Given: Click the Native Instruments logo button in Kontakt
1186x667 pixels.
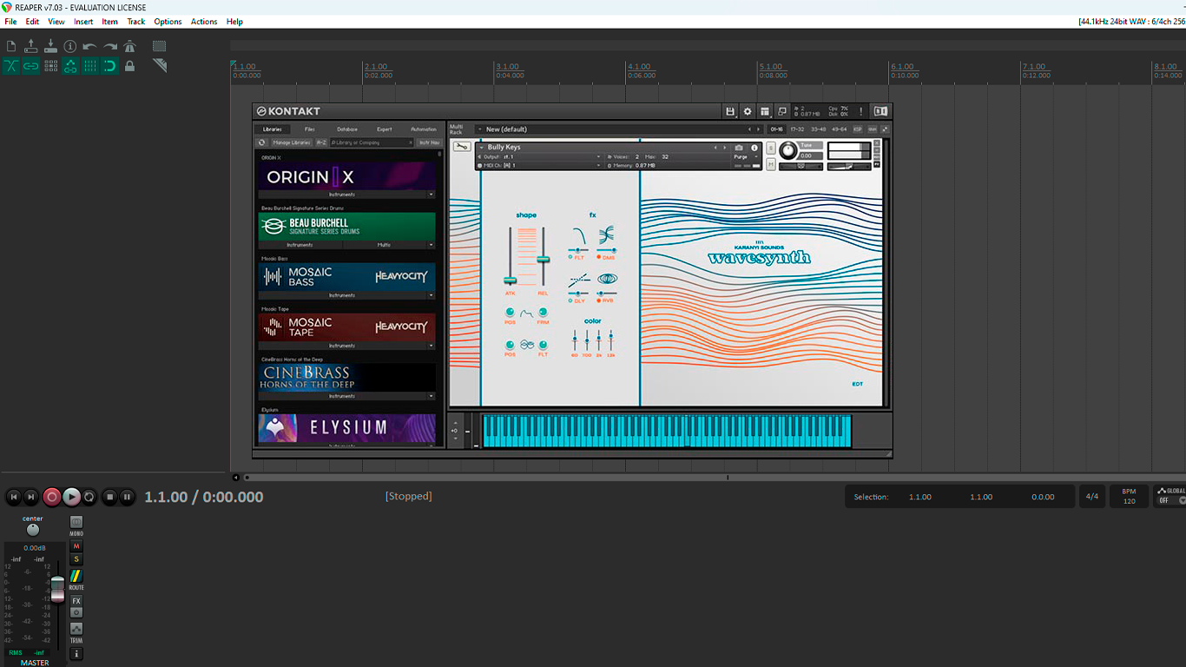Looking at the screenshot, I should [880, 111].
